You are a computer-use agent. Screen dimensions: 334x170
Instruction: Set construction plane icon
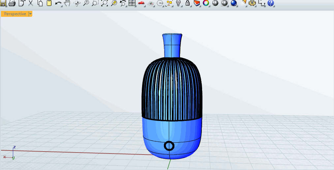click(151, 3)
